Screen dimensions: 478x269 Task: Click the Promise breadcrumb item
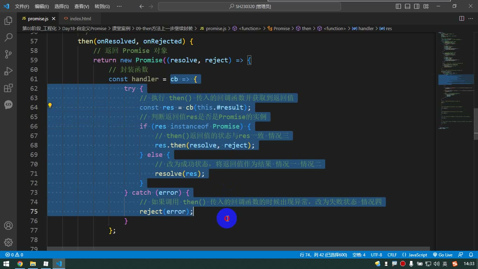[279, 28]
